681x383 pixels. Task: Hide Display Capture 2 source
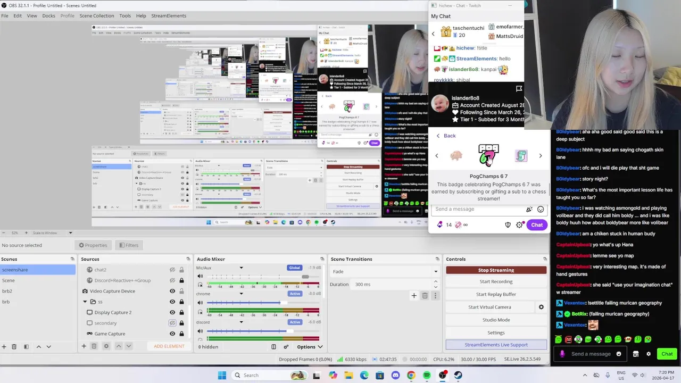[172, 312]
